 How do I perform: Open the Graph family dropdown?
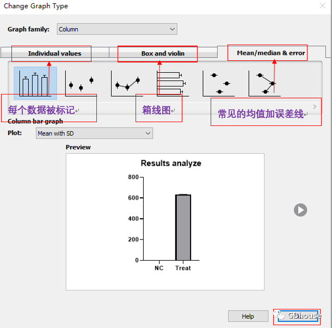(x=117, y=29)
